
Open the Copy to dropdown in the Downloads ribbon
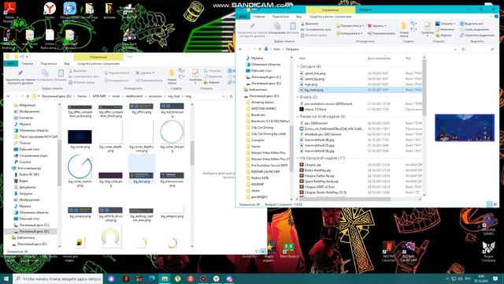coord(349,33)
